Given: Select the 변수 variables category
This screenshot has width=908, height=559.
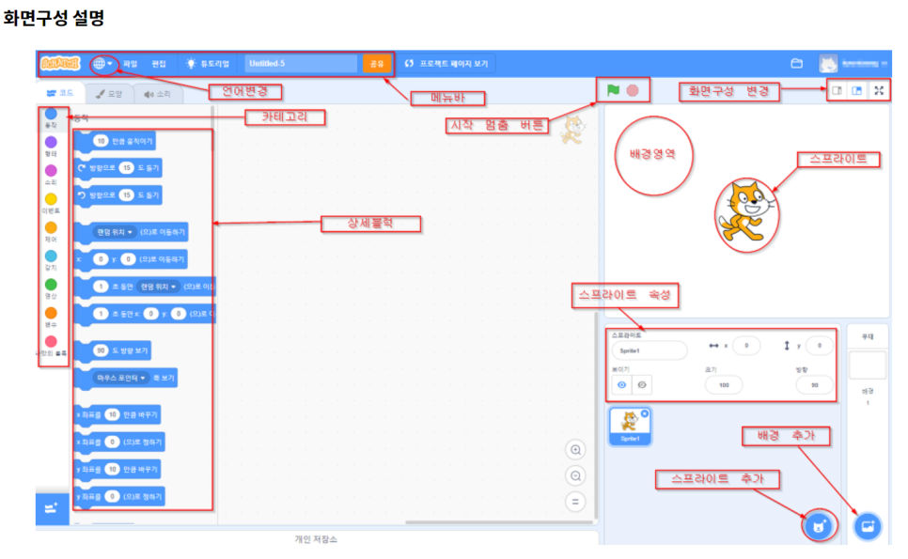Looking at the screenshot, I should click(x=51, y=317).
